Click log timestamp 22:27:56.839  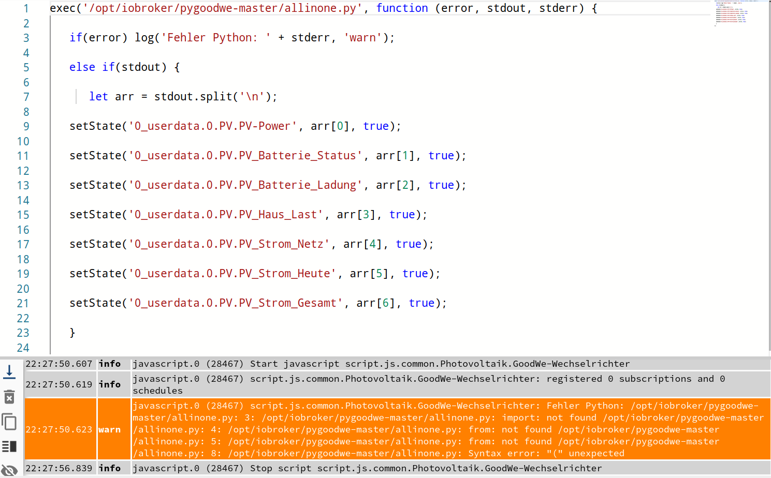59,468
